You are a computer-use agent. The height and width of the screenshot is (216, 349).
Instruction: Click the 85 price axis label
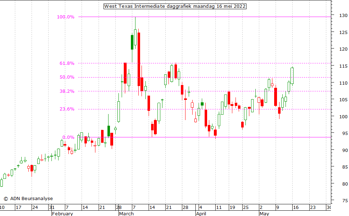pyautogui.click(x=345, y=167)
